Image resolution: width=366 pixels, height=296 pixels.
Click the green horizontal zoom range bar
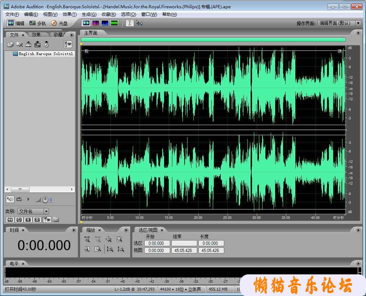(x=213, y=40)
